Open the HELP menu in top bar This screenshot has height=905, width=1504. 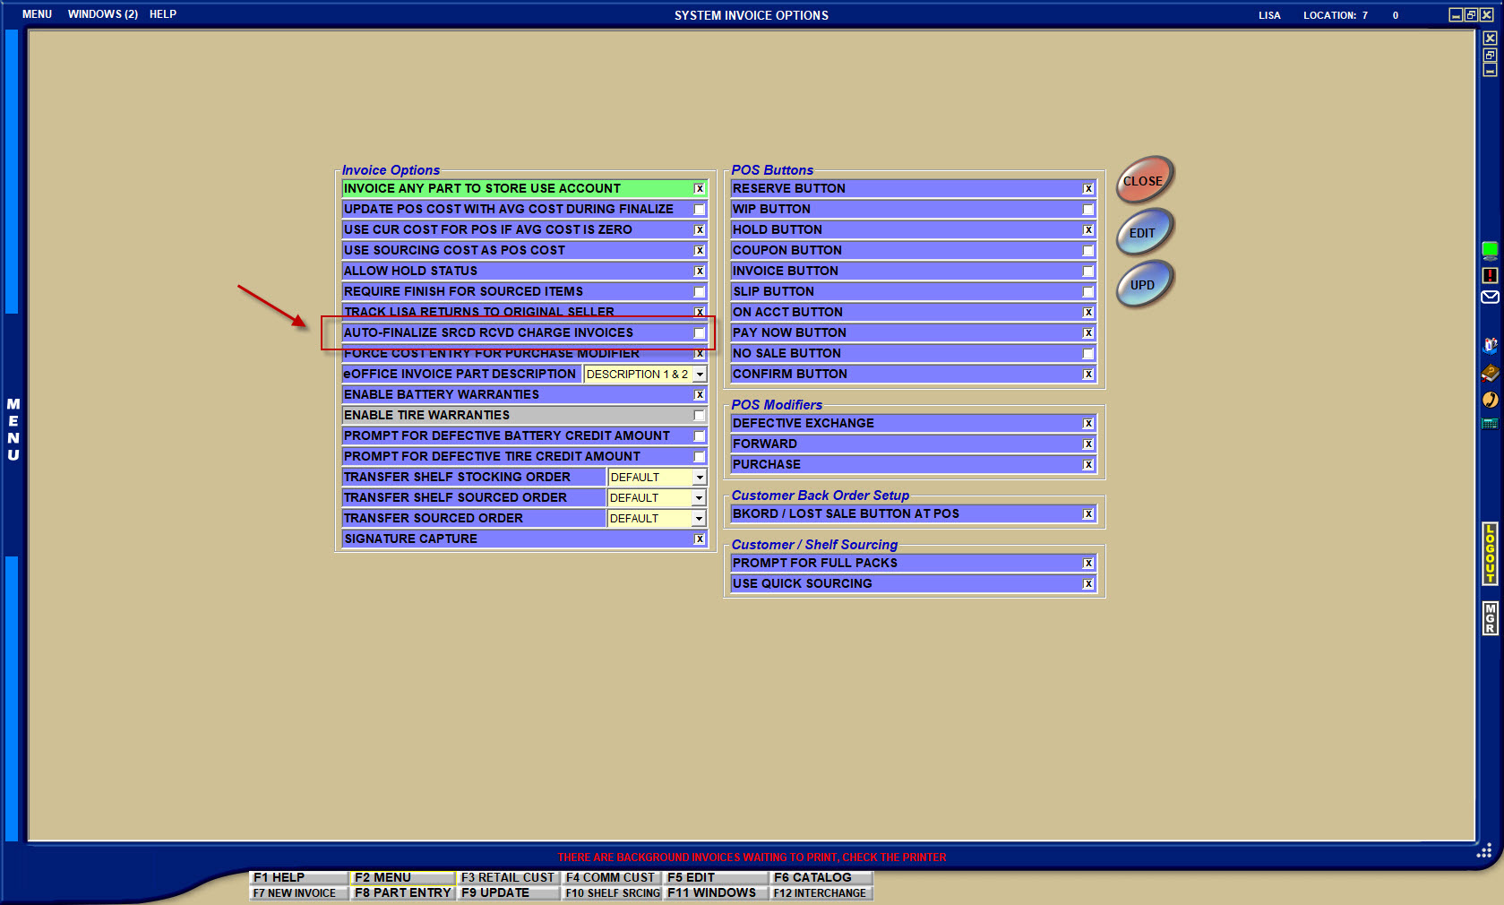coord(163,14)
